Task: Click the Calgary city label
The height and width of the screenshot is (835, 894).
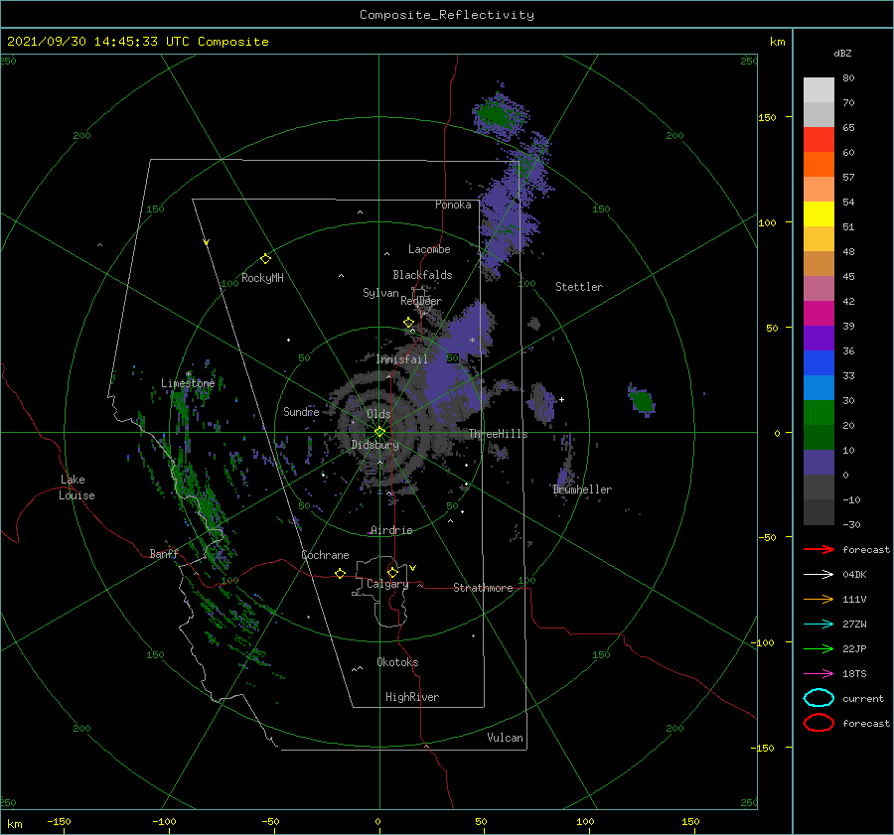Action: [387, 584]
